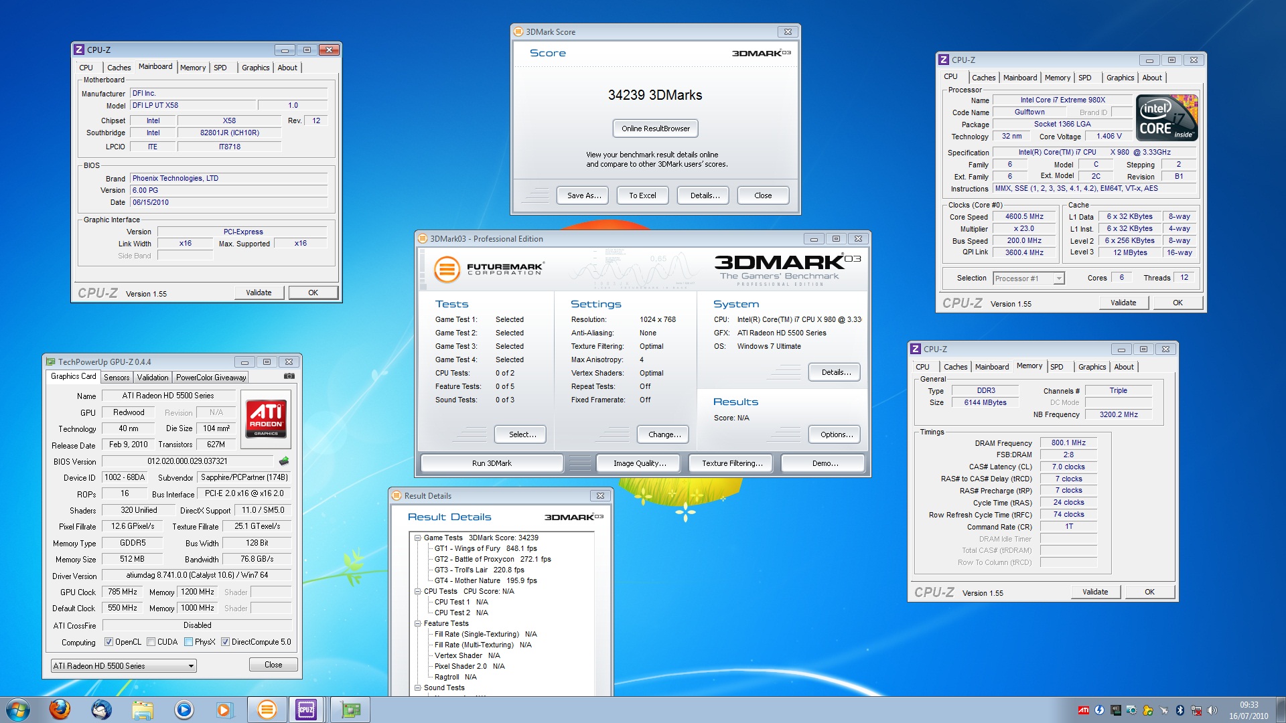Viewport: 1286px width, 723px height.
Task: Toggle the PhysX checkbox
Action: pos(189,642)
